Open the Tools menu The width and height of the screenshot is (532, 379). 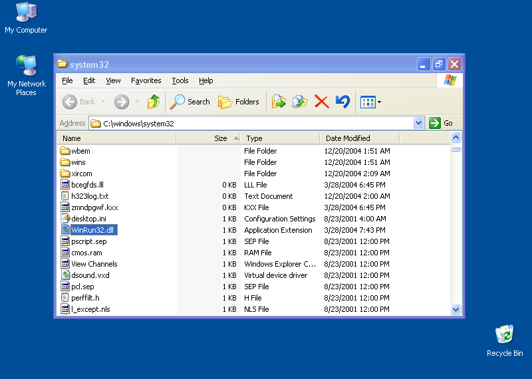tap(180, 80)
